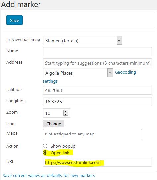Image resolution: width=157 pixels, height=180 pixels.
Task: Decrease Zoom with the down stepper arrow
Action: coord(66,114)
